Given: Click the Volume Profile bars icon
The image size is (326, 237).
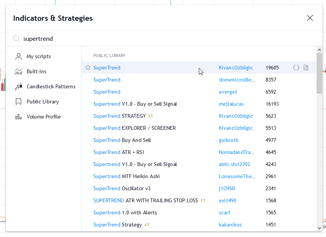Looking at the screenshot, I should (18, 117).
